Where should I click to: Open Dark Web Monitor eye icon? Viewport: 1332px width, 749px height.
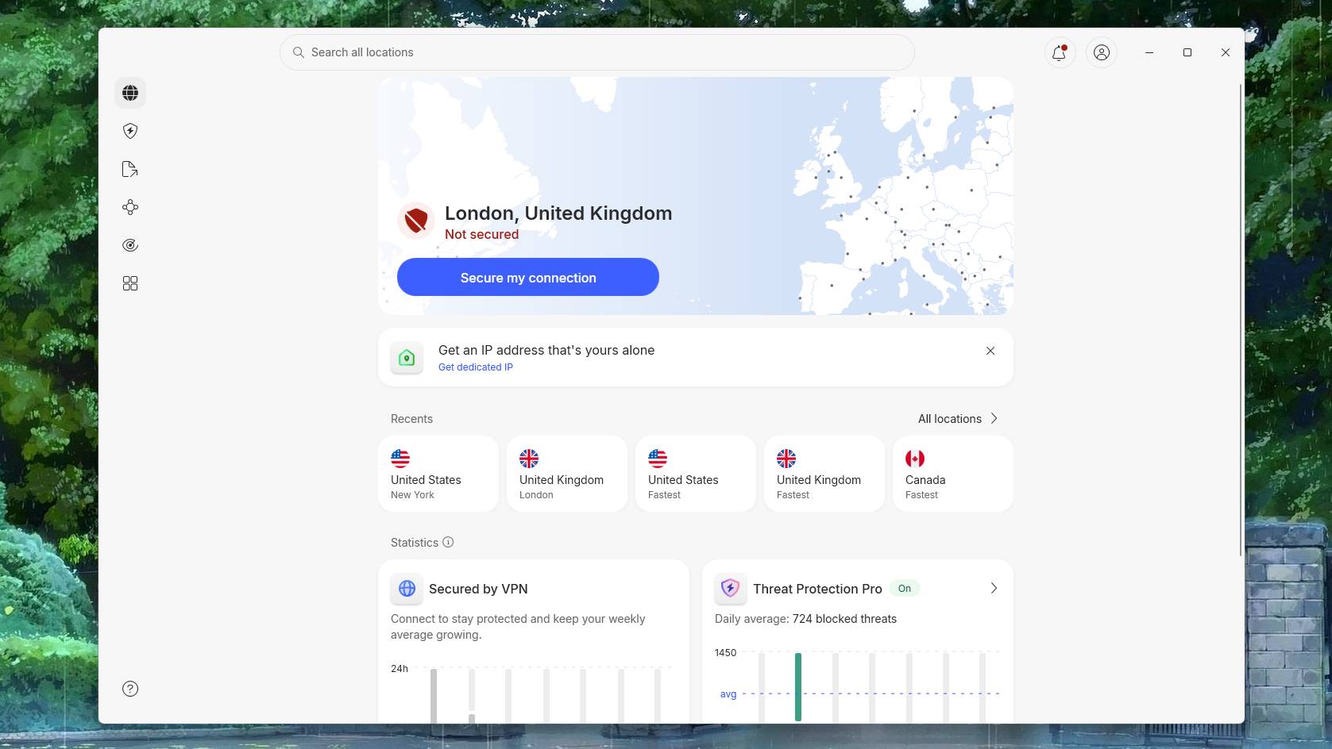129,245
